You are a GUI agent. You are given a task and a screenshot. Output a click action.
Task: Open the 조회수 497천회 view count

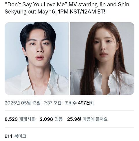coord(79,103)
